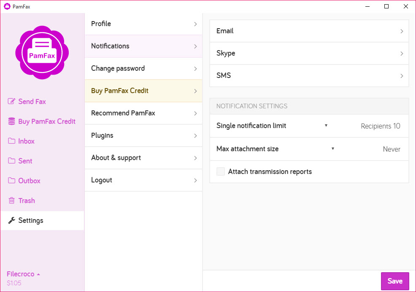Click the Trash bin icon
Image resolution: width=416 pixels, height=292 pixels.
pos(12,201)
